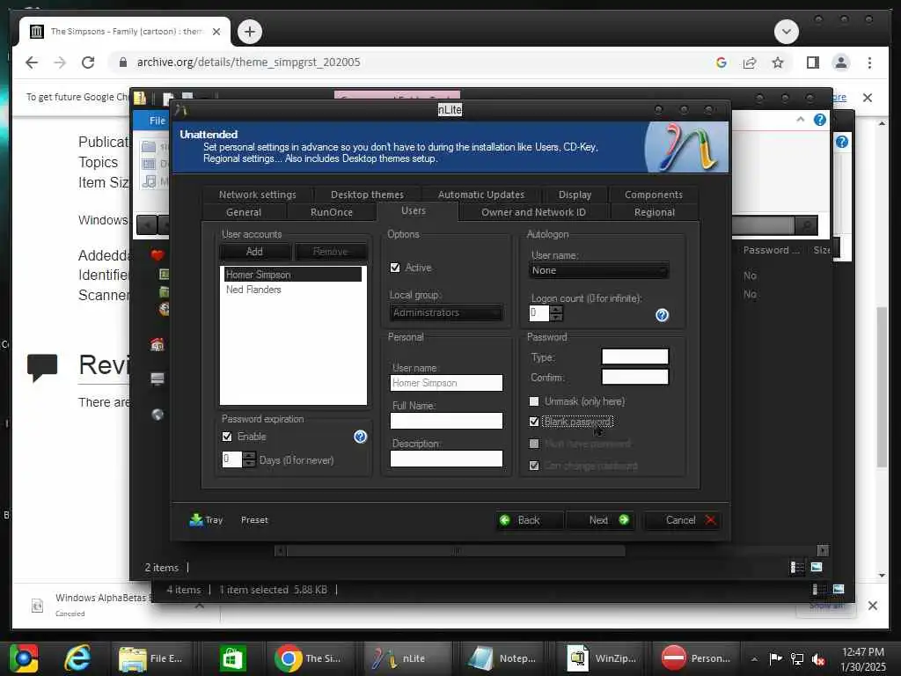Image resolution: width=901 pixels, height=676 pixels.
Task: Click the Description input field
Action: [446, 458]
